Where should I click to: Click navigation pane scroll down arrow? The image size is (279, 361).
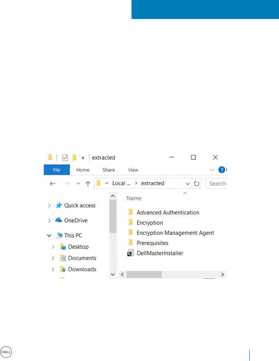click(113, 274)
